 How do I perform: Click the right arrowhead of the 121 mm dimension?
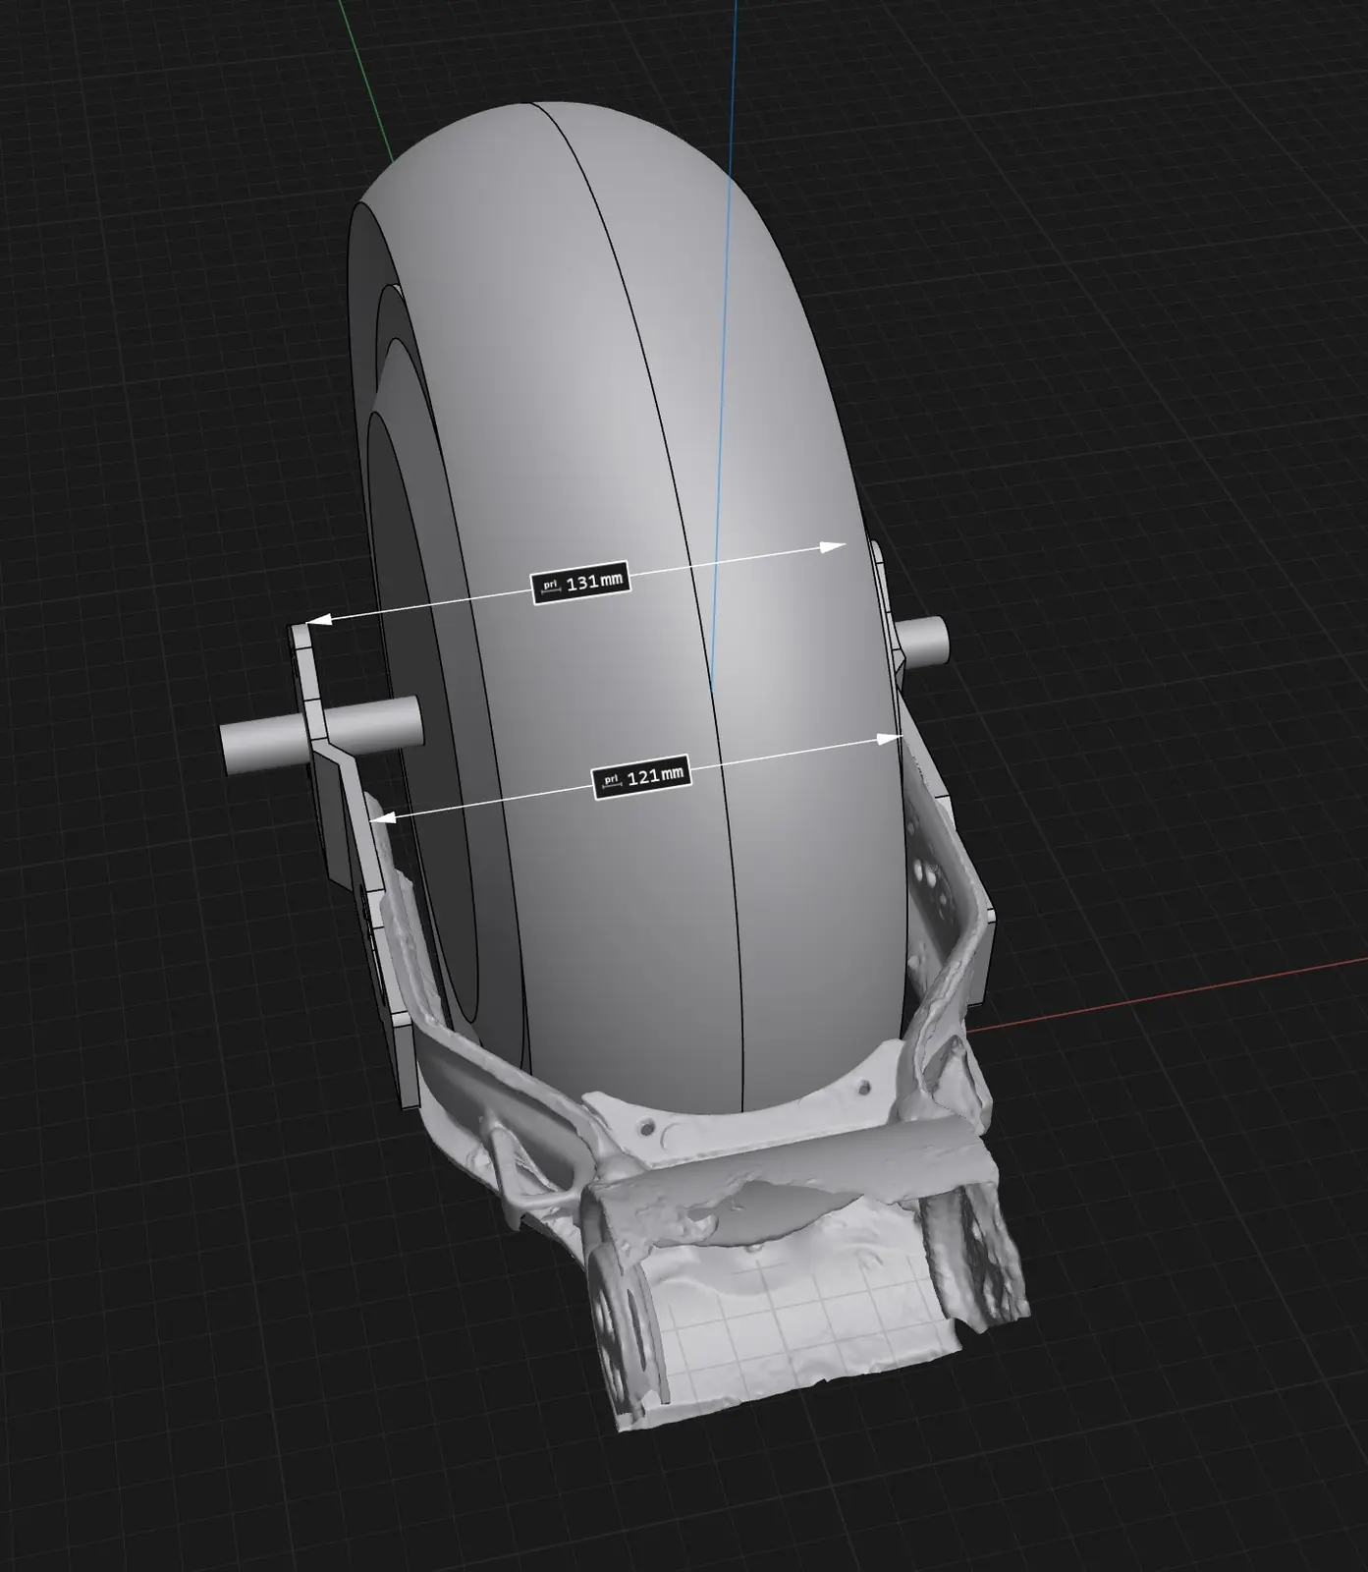pos(890,736)
